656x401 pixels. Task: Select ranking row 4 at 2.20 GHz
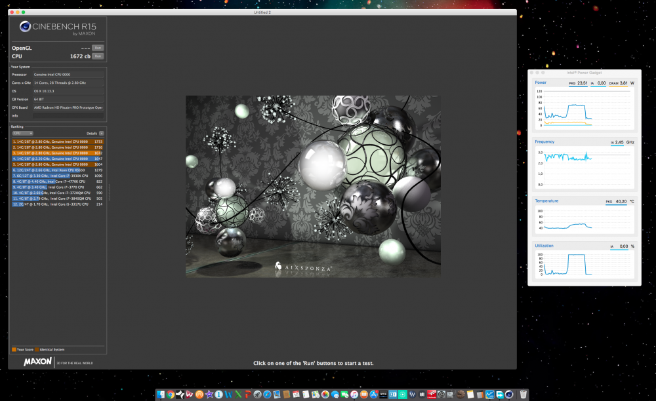pos(58,159)
